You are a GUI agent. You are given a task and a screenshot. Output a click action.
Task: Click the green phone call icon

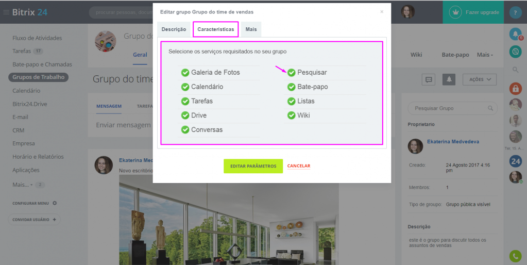pyautogui.click(x=515, y=256)
